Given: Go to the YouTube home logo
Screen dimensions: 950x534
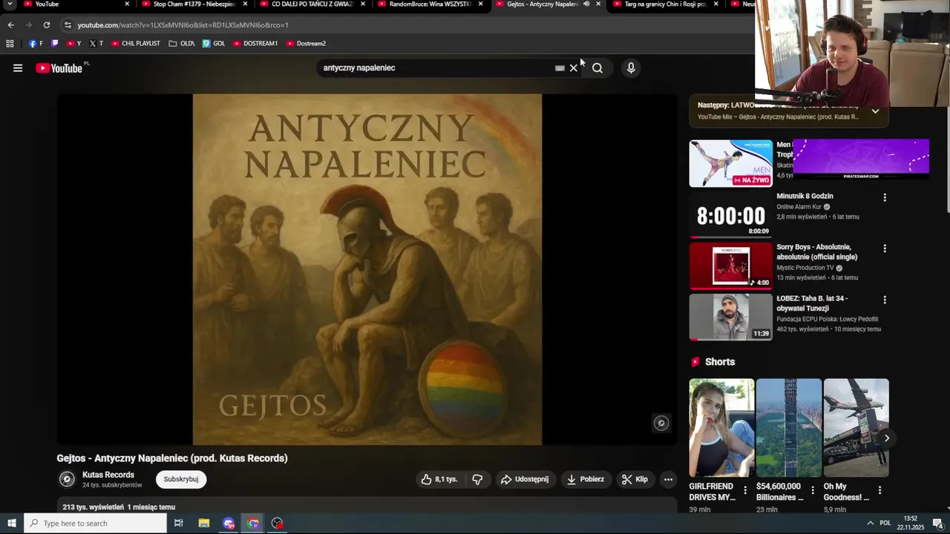Looking at the screenshot, I should click(x=59, y=68).
